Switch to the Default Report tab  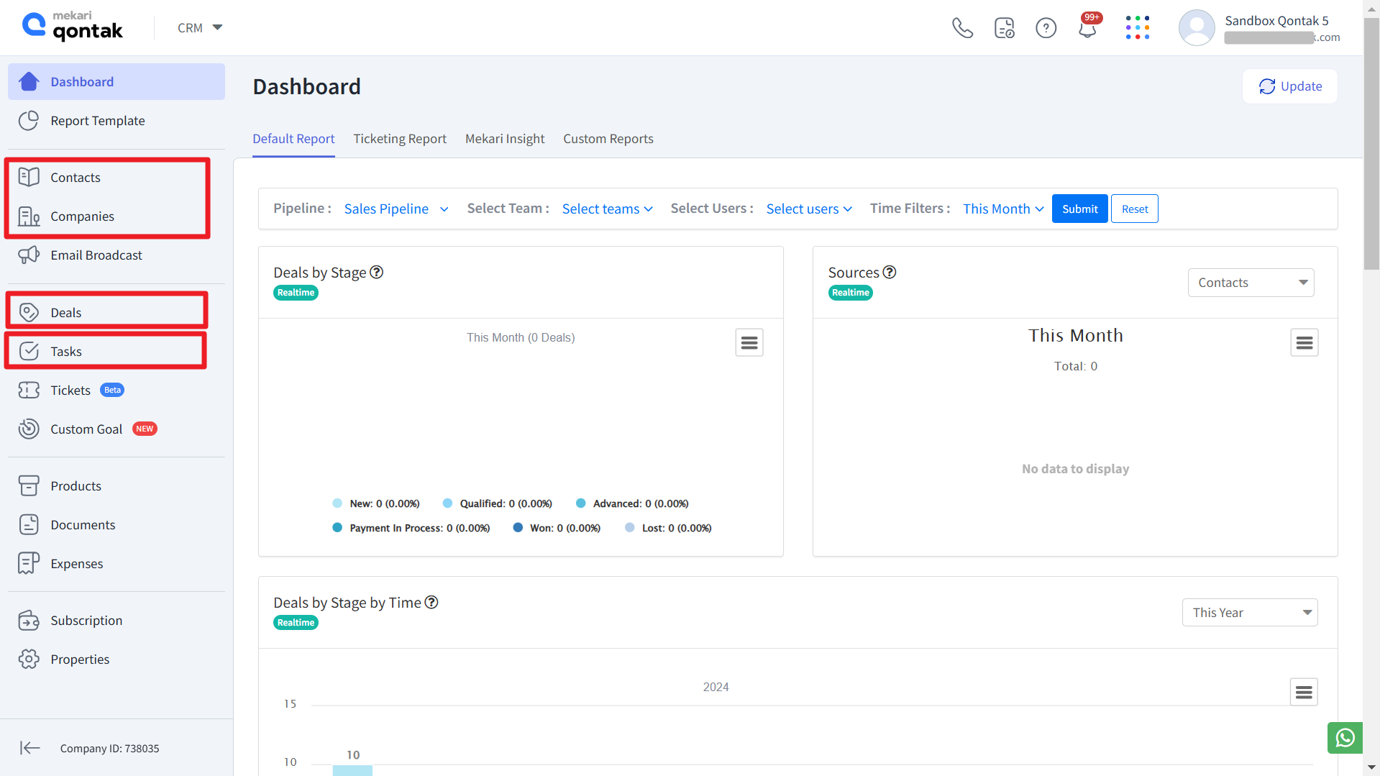pos(293,139)
